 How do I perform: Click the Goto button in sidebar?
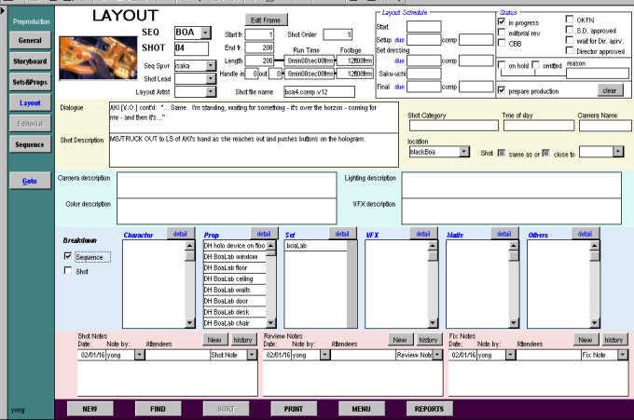coord(30,180)
